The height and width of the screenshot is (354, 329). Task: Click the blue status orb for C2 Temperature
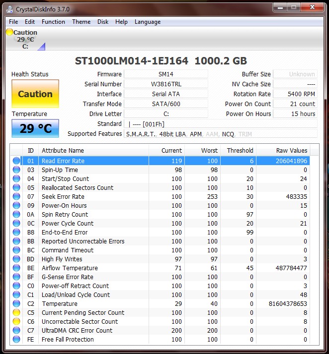click(x=16, y=303)
